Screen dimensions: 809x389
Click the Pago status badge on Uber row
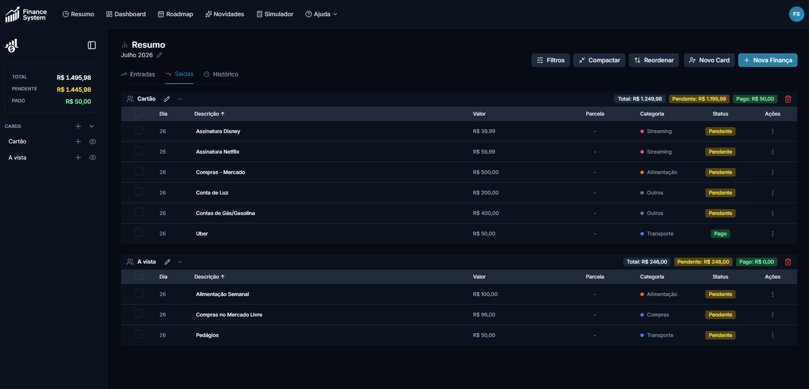pyautogui.click(x=720, y=234)
